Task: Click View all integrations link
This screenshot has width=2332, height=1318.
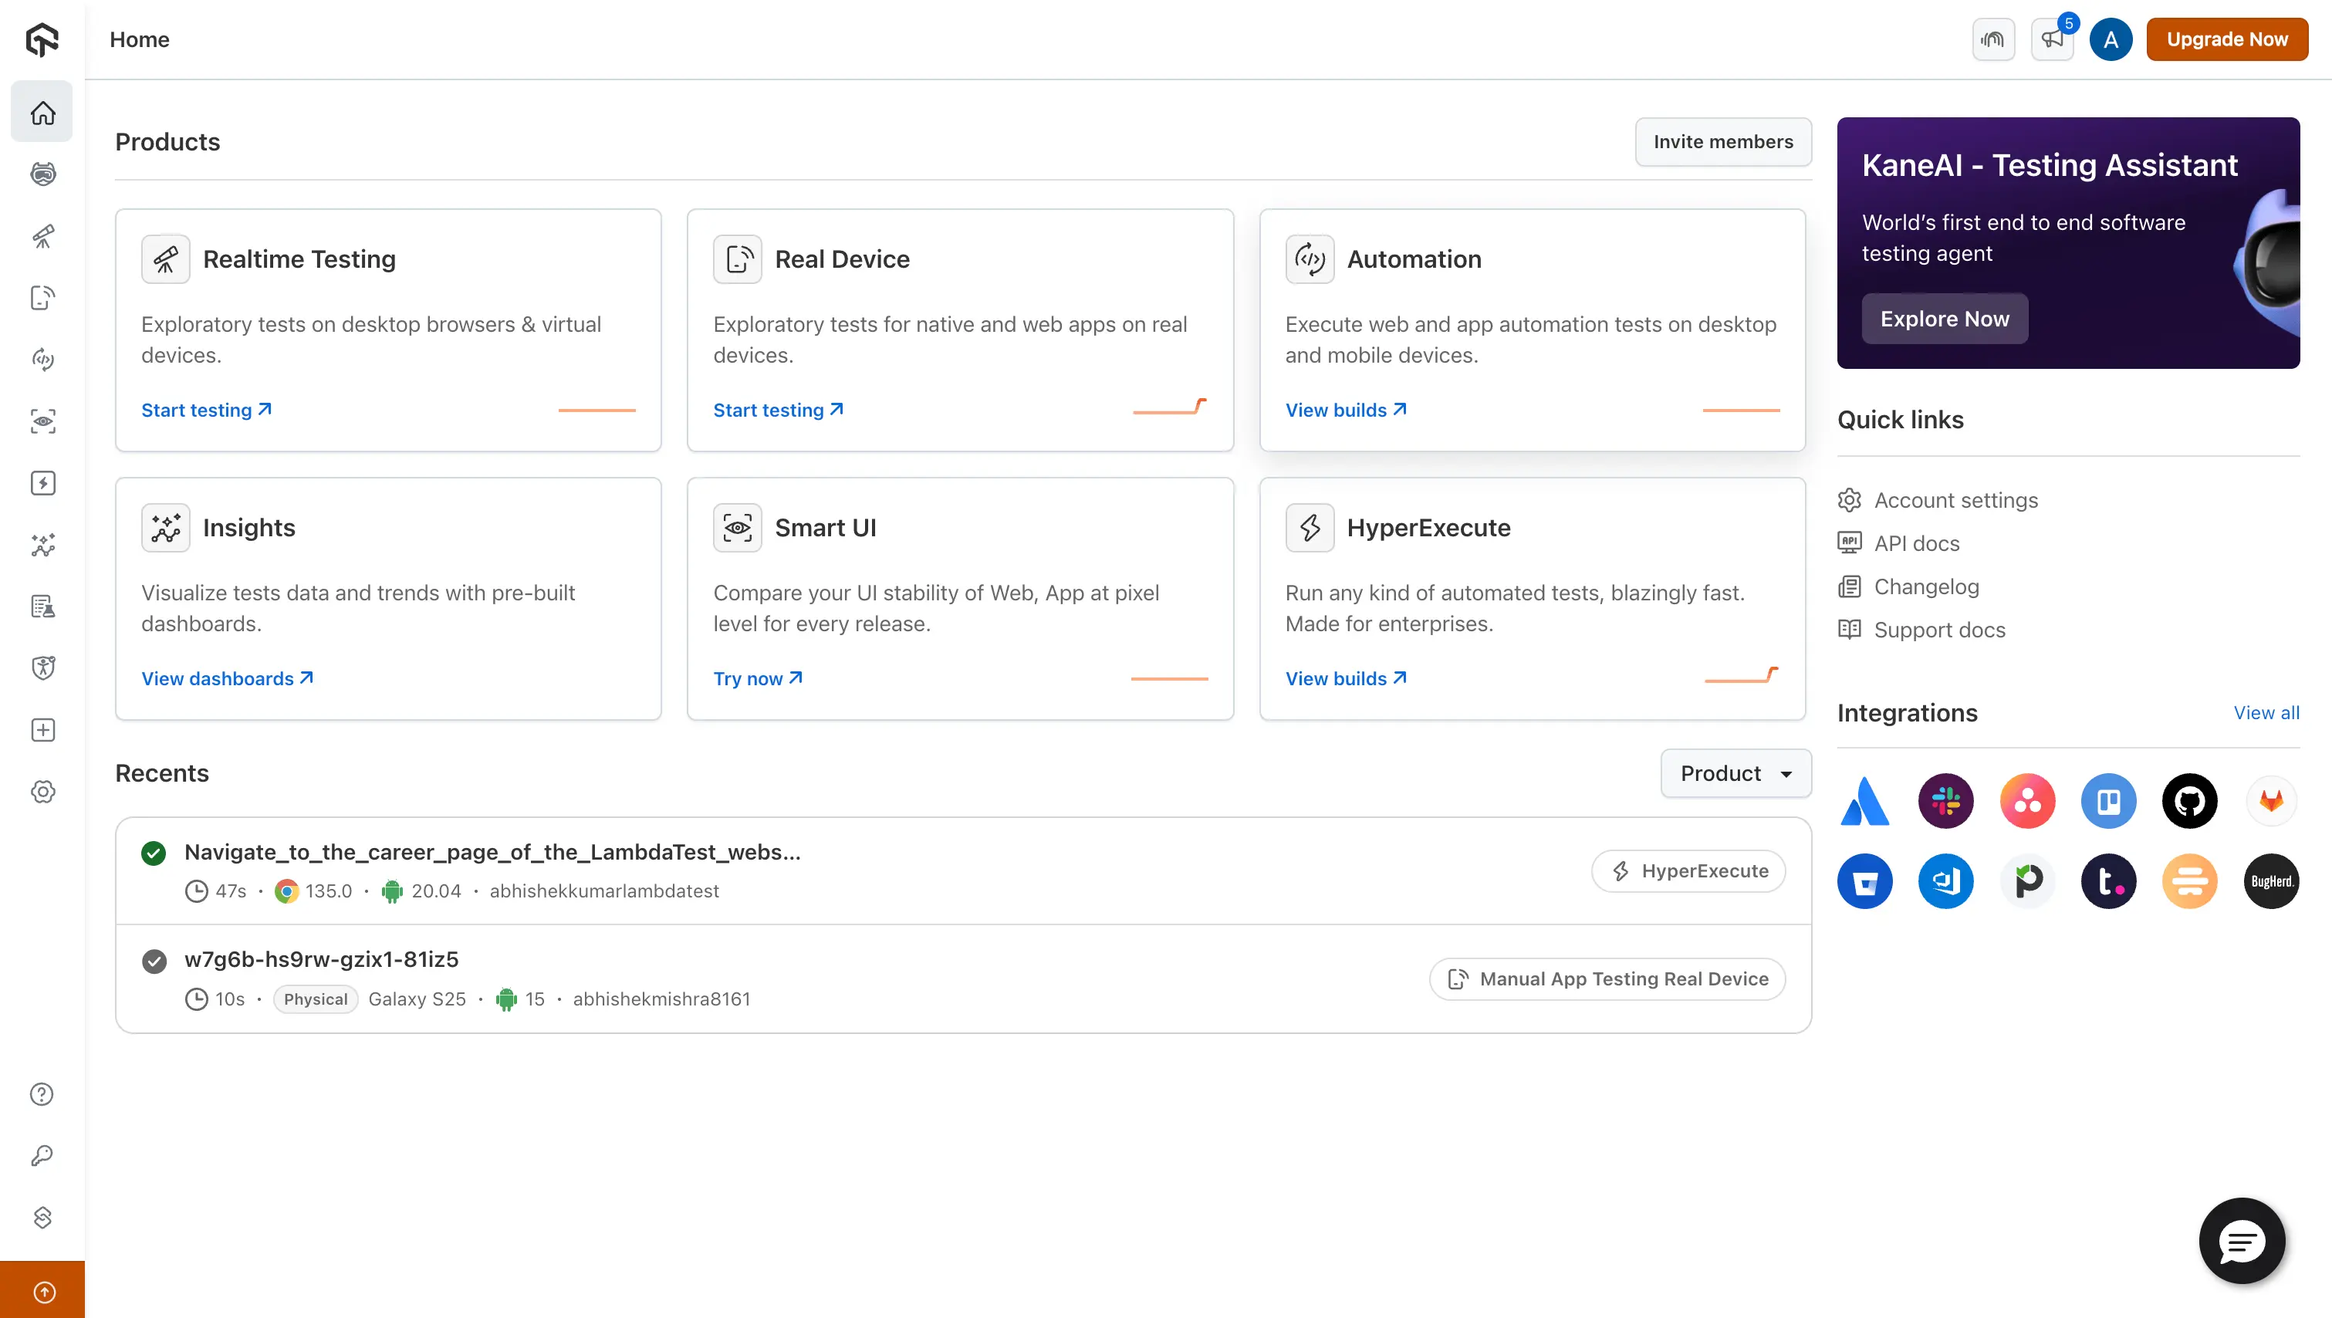Action: tap(2265, 712)
